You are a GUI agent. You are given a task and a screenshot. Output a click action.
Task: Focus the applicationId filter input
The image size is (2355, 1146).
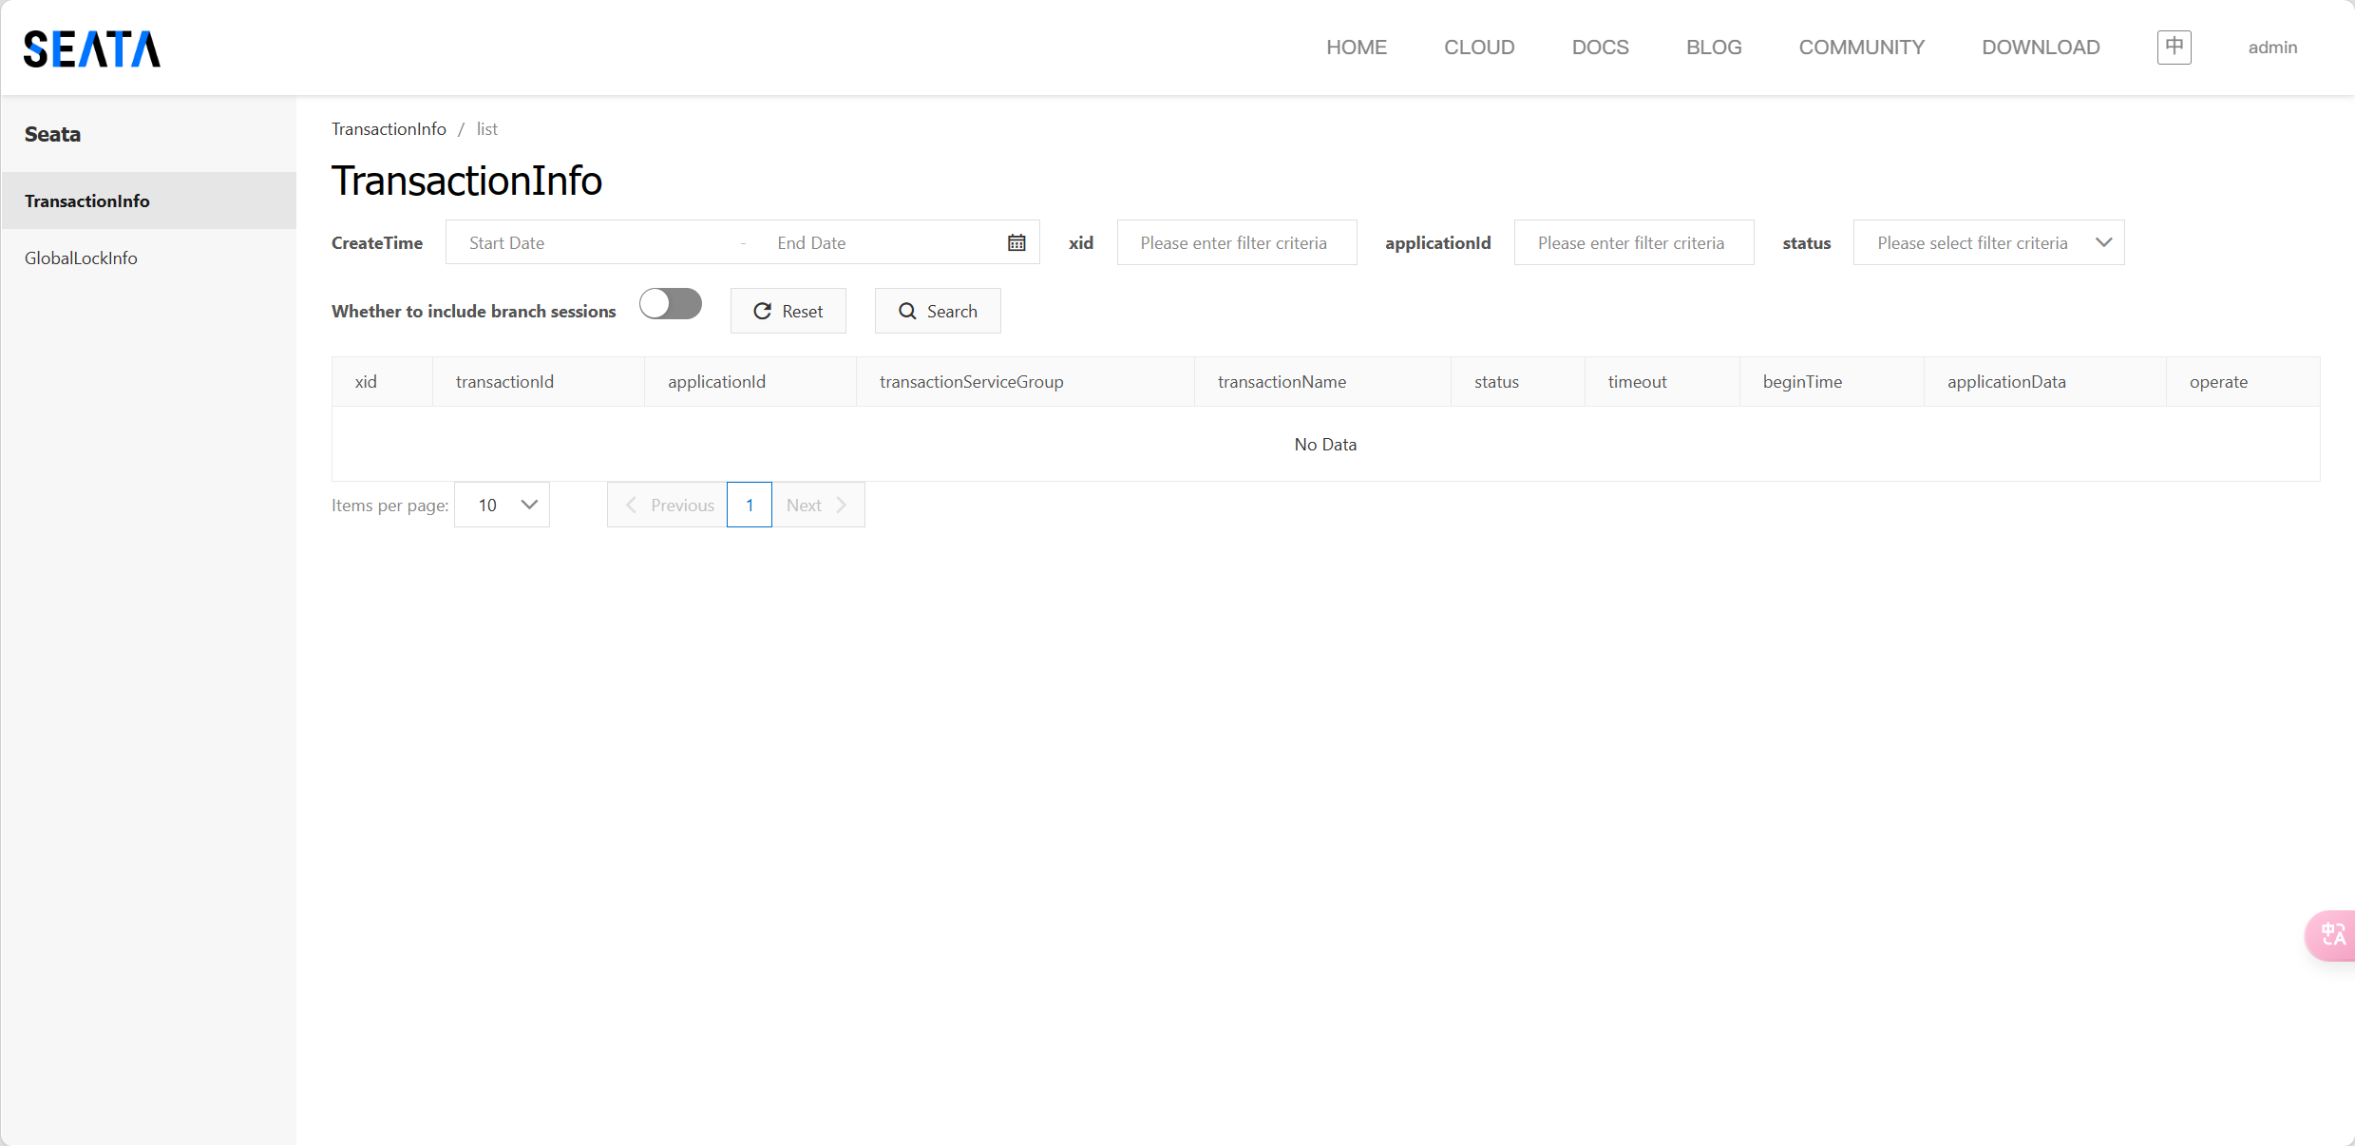[x=1633, y=243]
